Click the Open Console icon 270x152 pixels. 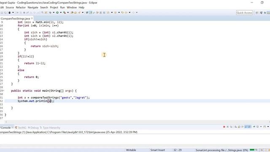pos(265,127)
